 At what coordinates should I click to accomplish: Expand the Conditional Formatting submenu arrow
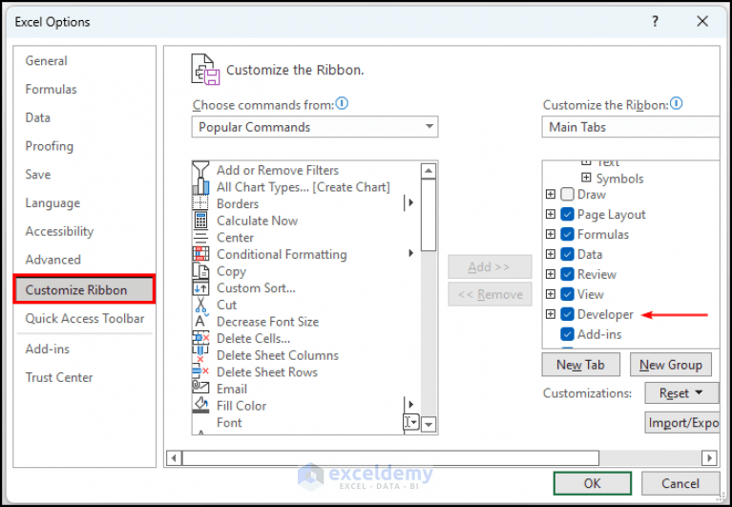coord(410,253)
